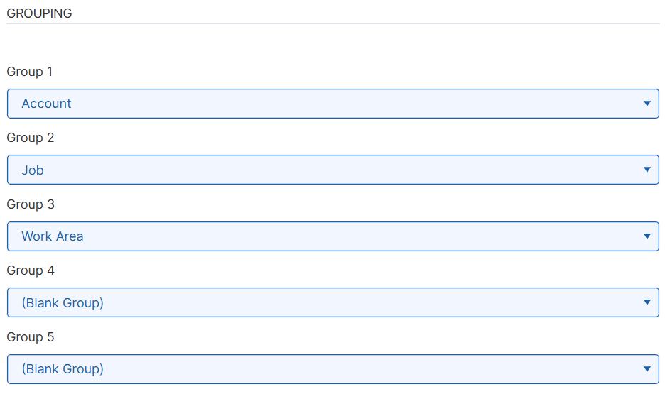Click the 'Job' value text

pyautogui.click(x=33, y=170)
